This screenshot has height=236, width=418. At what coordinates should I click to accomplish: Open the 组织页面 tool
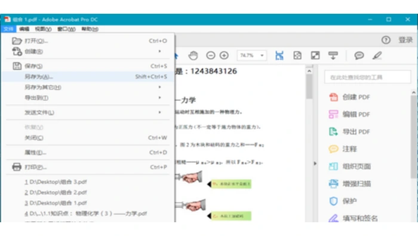click(x=350, y=167)
